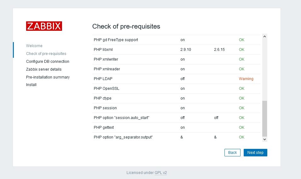Click the PHP LDAP Warning status

(246, 79)
